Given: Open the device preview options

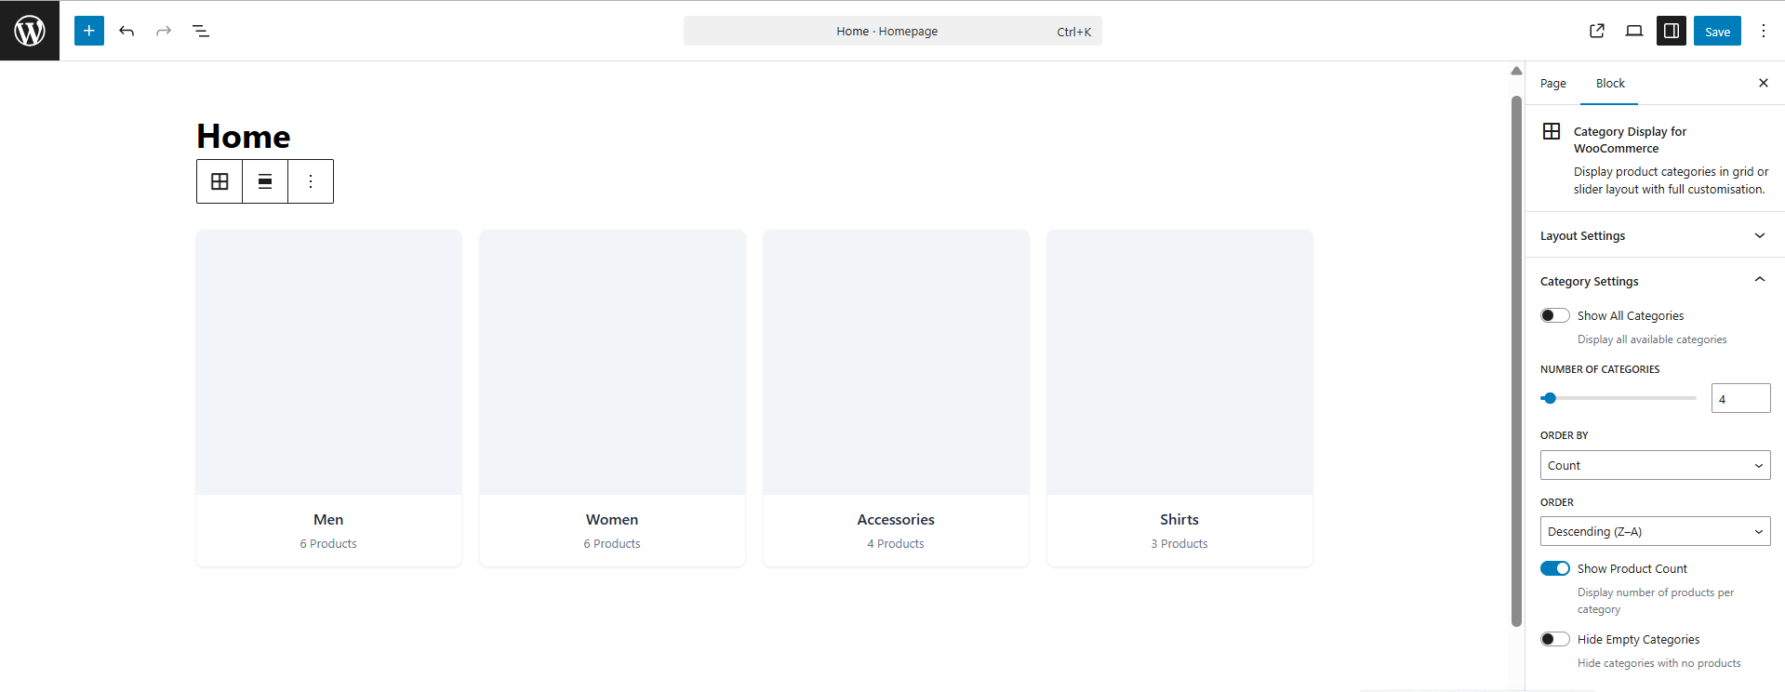Looking at the screenshot, I should (x=1634, y=31).
